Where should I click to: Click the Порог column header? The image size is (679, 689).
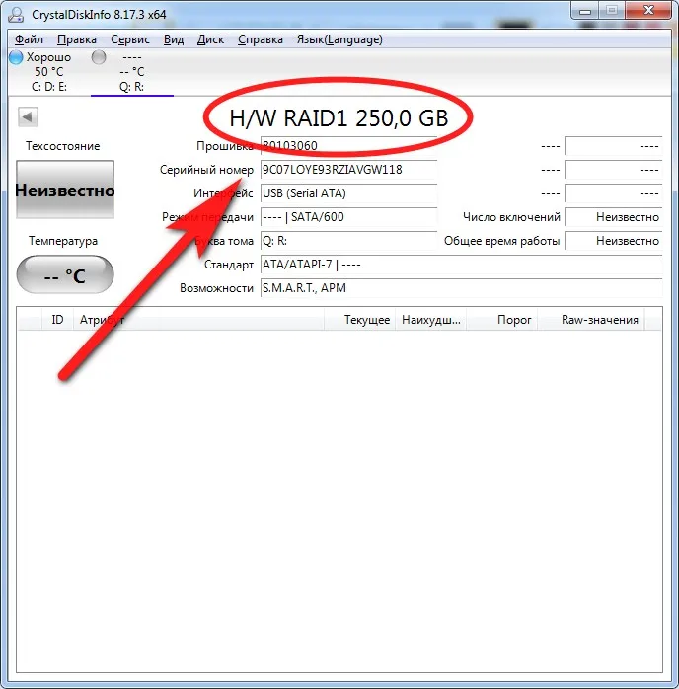point(502,320)
